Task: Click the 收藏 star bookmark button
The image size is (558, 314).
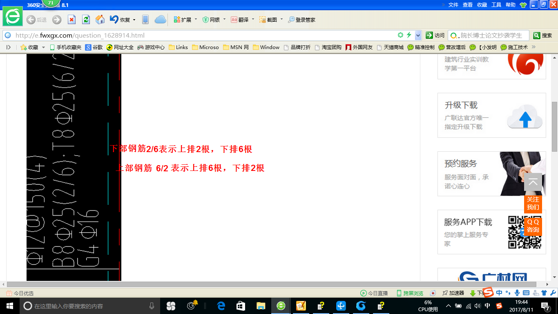Action: pos(29,47)
